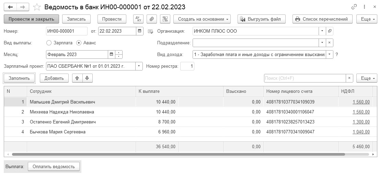
Task: Copy link using chain icon at top right
Action: [x=354, y=7]
